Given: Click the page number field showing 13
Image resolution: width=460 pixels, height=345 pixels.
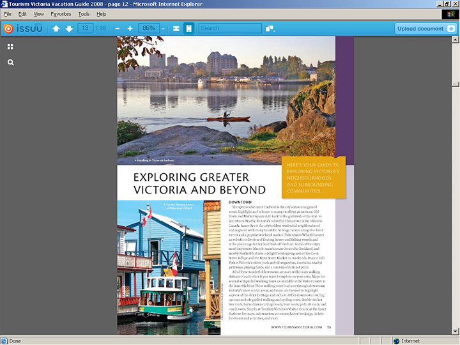Looking at the screenshot, I should point(86,28).
